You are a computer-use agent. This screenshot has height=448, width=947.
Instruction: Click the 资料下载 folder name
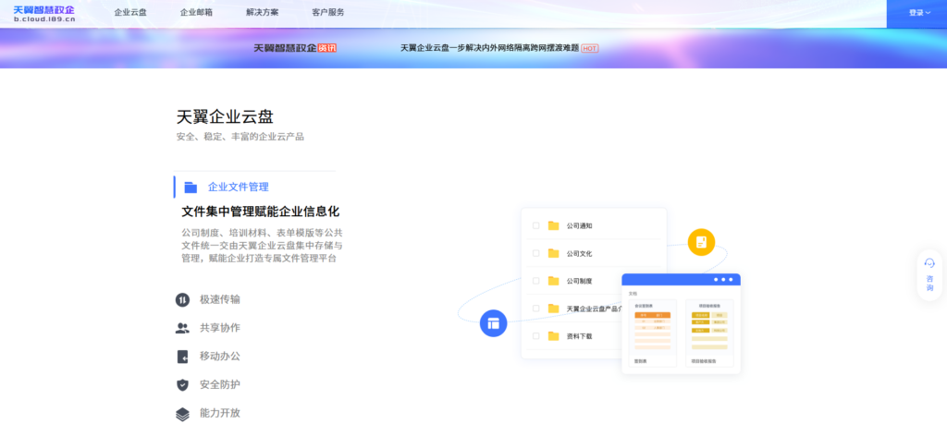tap(579, 336)
